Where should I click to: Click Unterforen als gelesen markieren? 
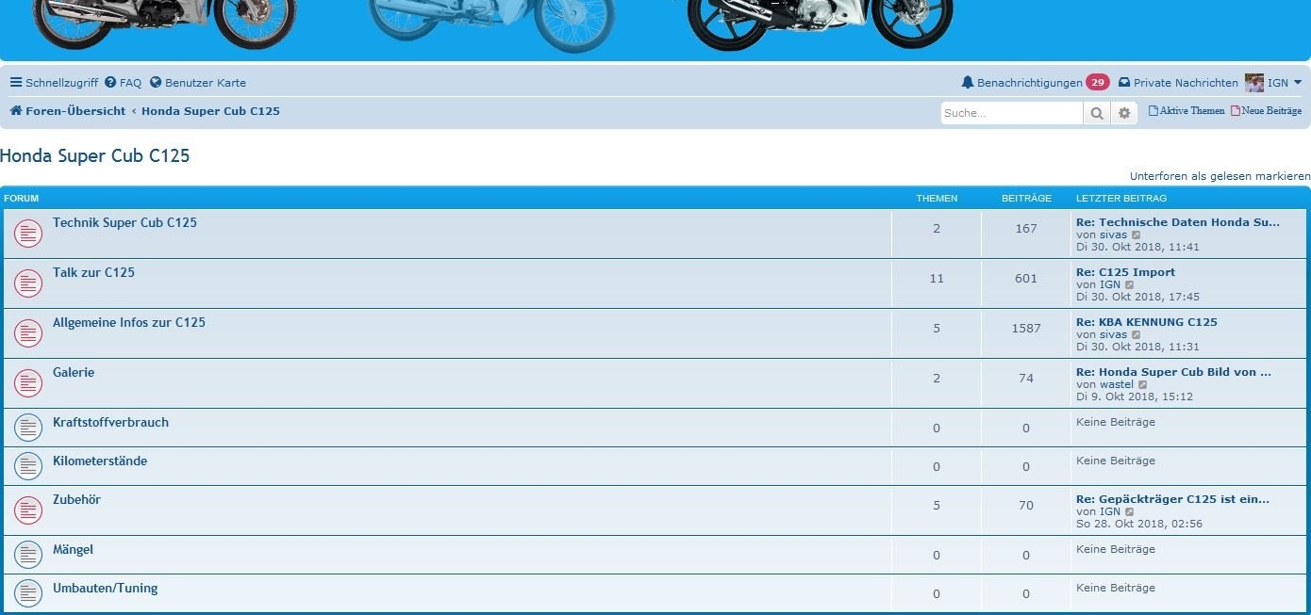pyautogui.click(x=1220, y=176)
